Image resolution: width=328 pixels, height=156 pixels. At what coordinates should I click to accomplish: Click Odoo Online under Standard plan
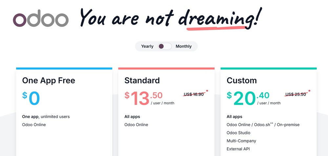point(136,125)
